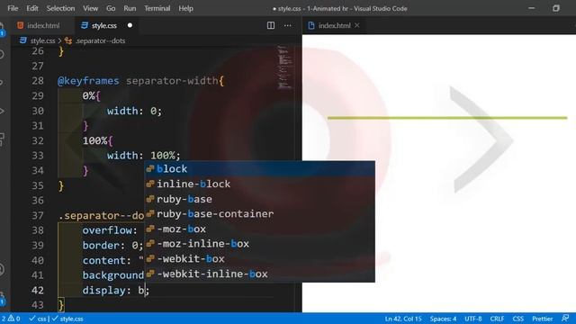
Task: Open the Selection menu
Action: [x=60, y=8]
